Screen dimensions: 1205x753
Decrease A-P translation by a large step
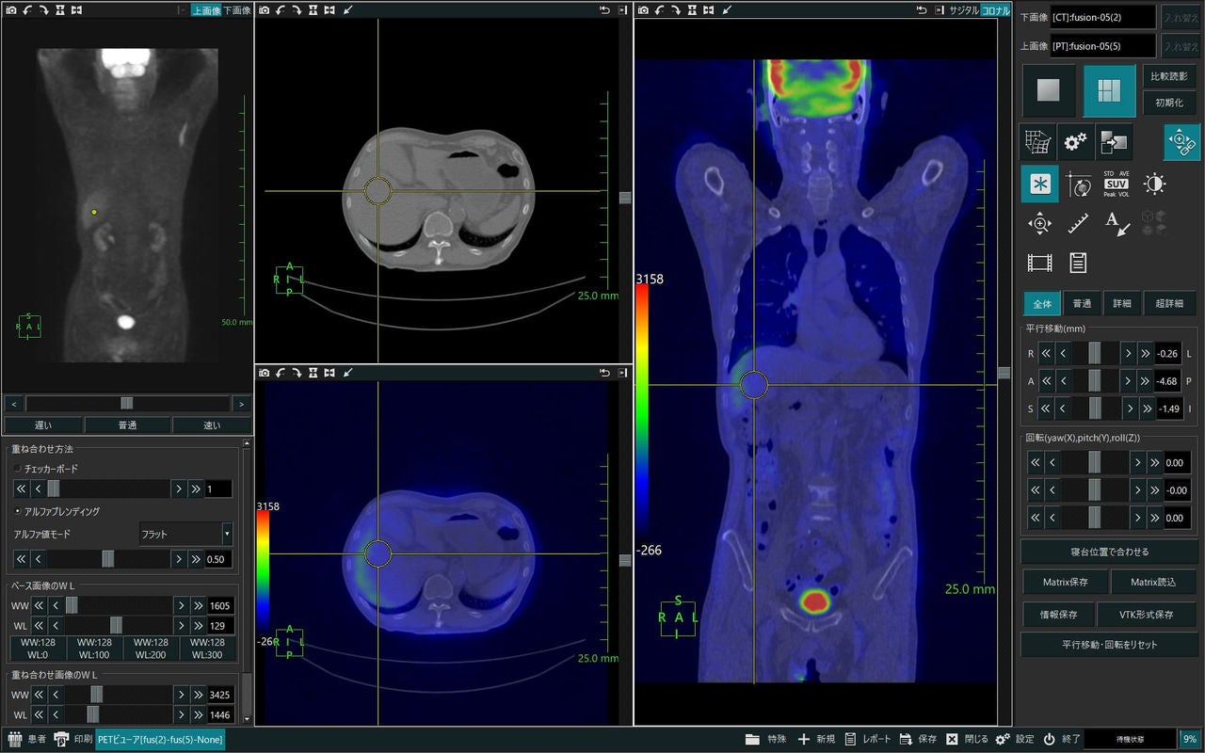(1045, 381)
